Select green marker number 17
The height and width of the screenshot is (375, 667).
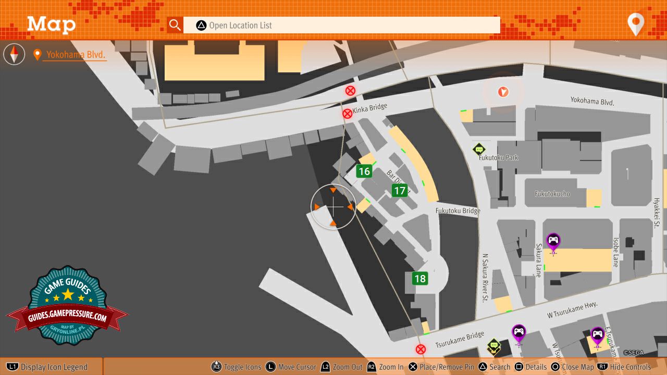click(400, 191)
